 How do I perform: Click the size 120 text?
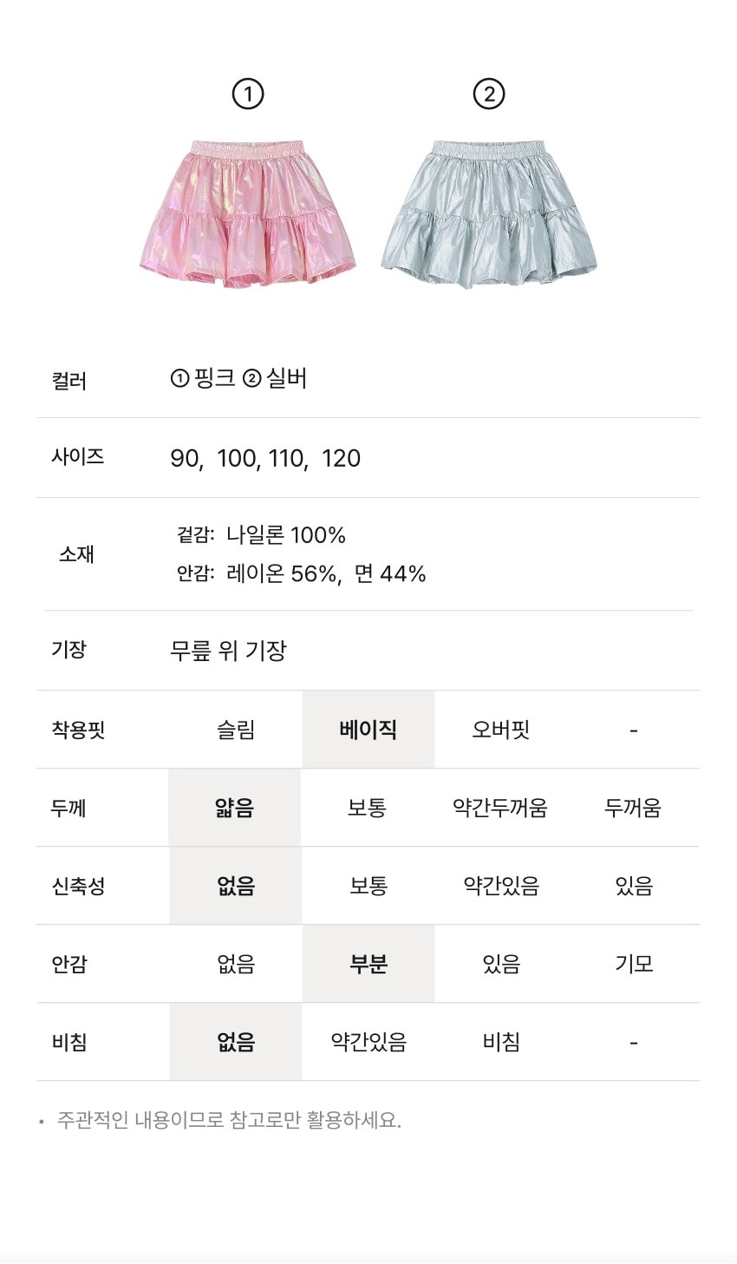pos(341,458)
